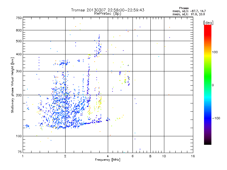Image resolution: width=227 pixels, height=170 pixels.
Task: Click the y-axis tick label '100' on the height axis
Action: [x=19, y=136]
